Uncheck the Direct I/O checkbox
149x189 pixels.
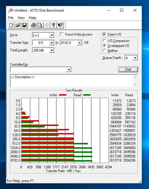pyautogui.click(x=104, y=34)
